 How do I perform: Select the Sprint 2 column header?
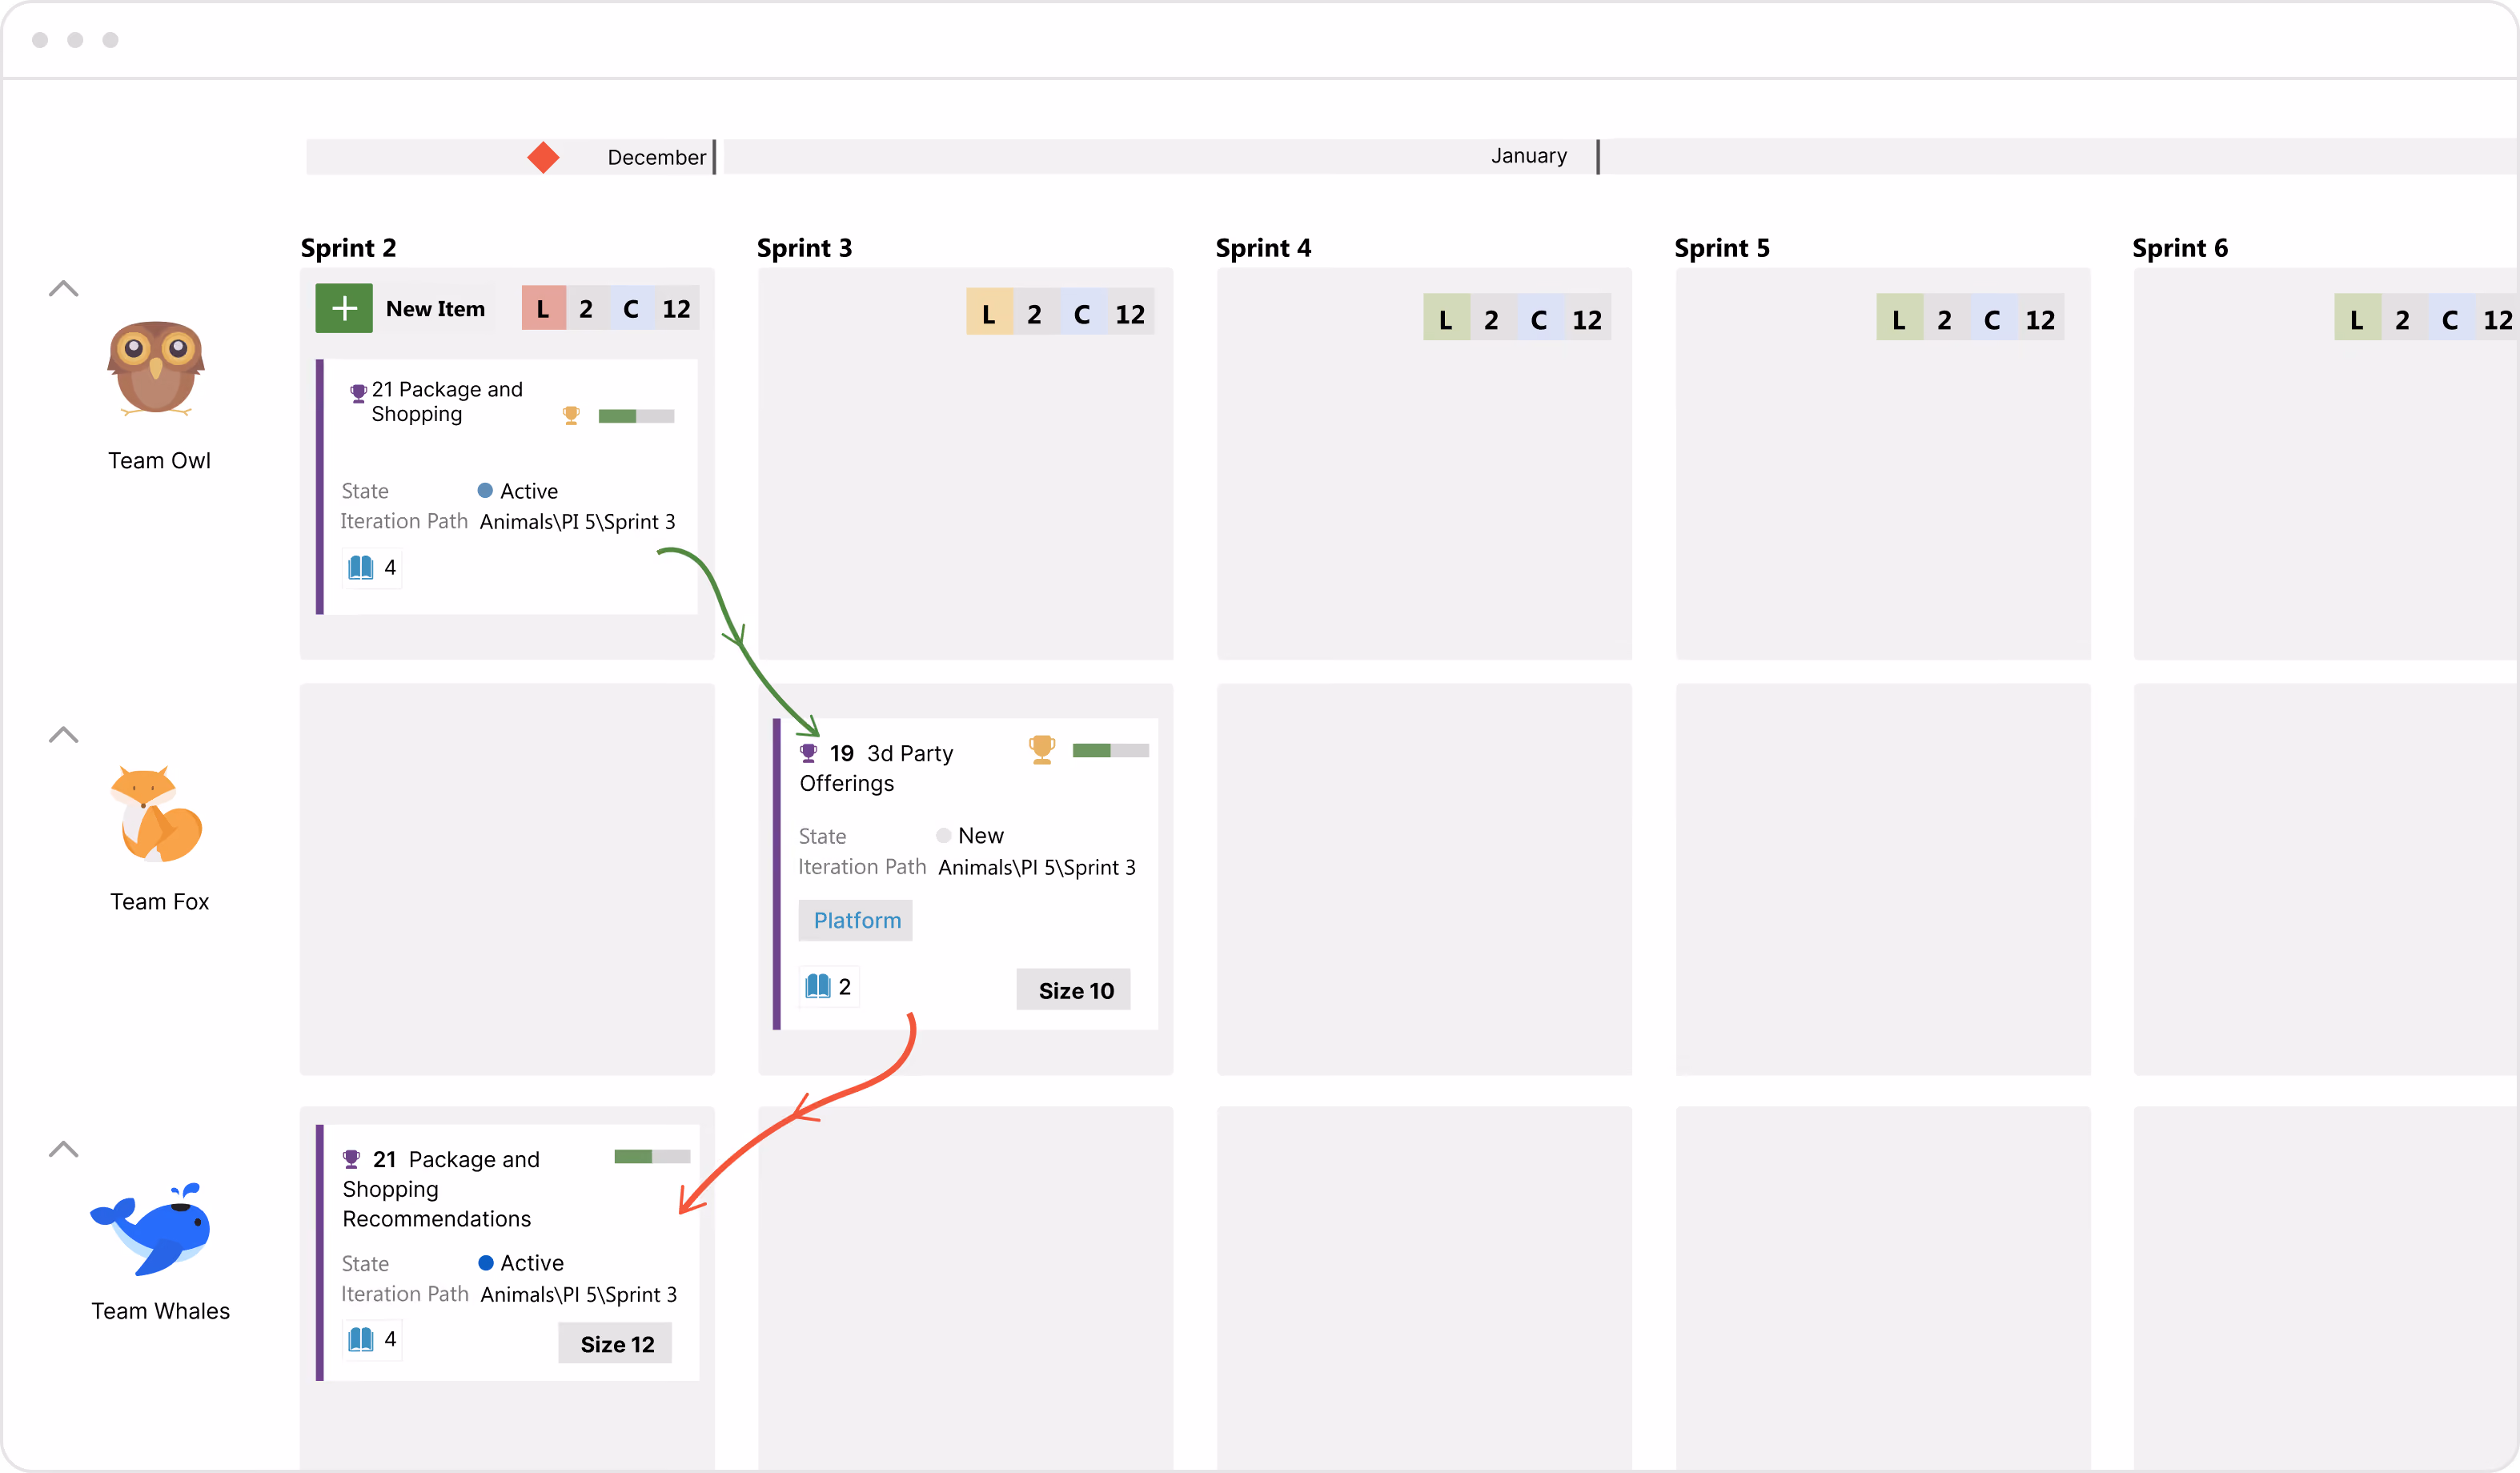[x=348, y=248]
